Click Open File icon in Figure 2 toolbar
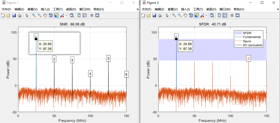The height and width of the screenshot is (123, 280). (x=148, y=15)
